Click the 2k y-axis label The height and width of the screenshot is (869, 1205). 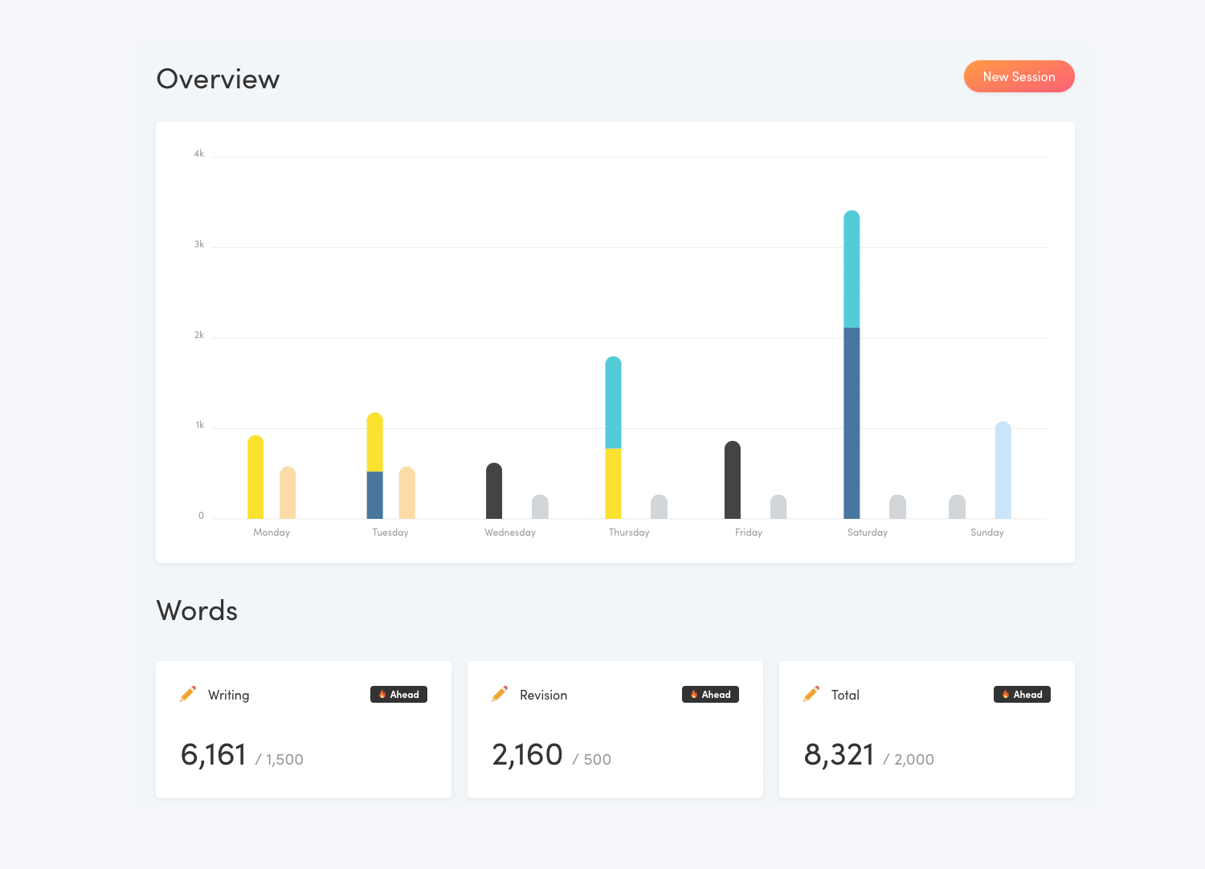point(199,335)
